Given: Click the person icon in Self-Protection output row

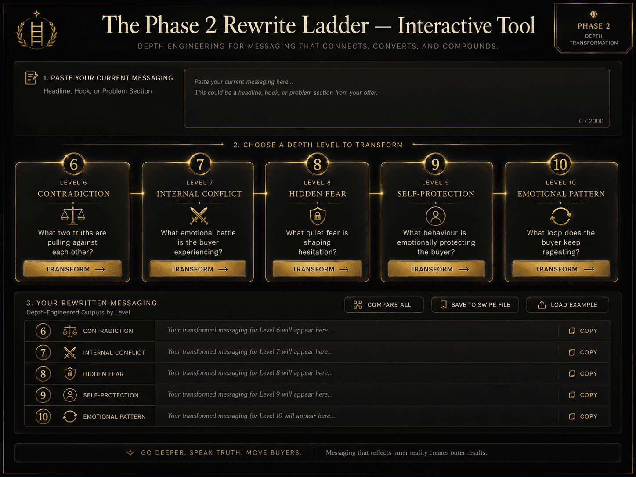Looking at the screenshot, I should (70, 395).
